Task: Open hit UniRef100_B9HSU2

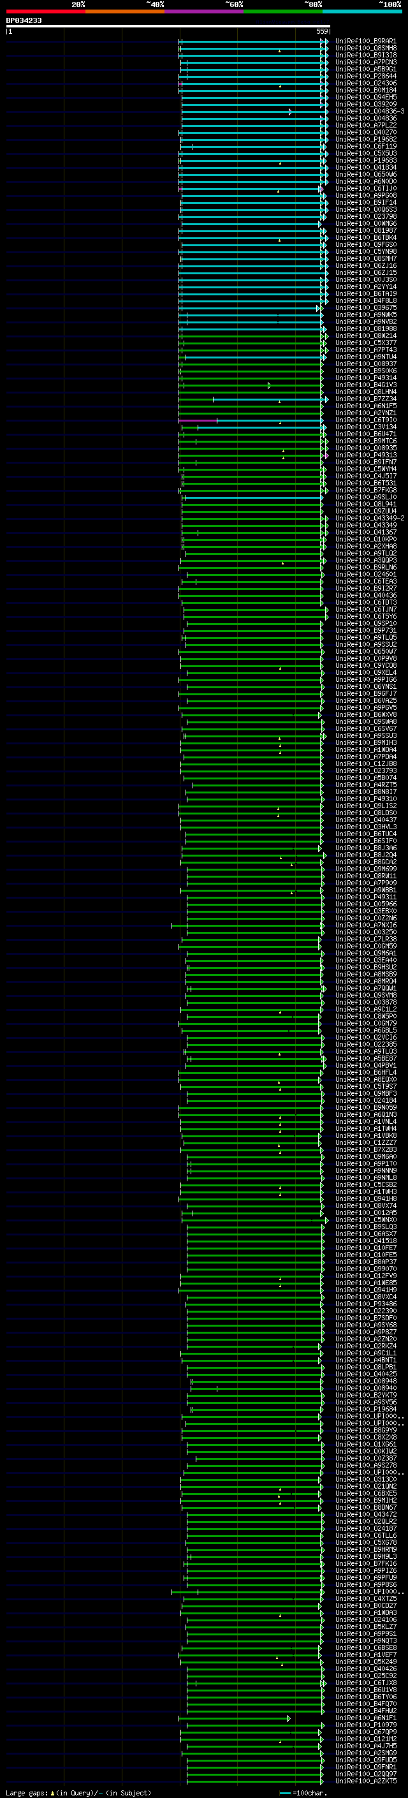Action: point(366,968)
